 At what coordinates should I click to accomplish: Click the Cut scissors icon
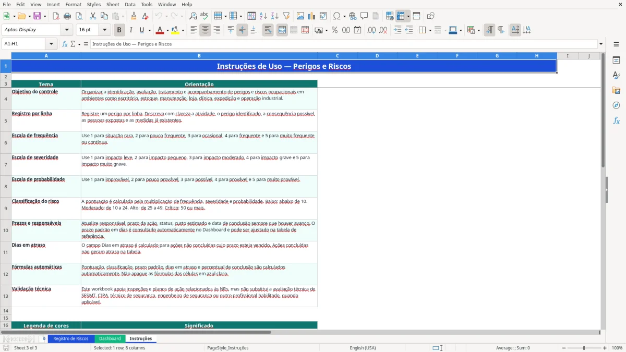coord(93,16)
